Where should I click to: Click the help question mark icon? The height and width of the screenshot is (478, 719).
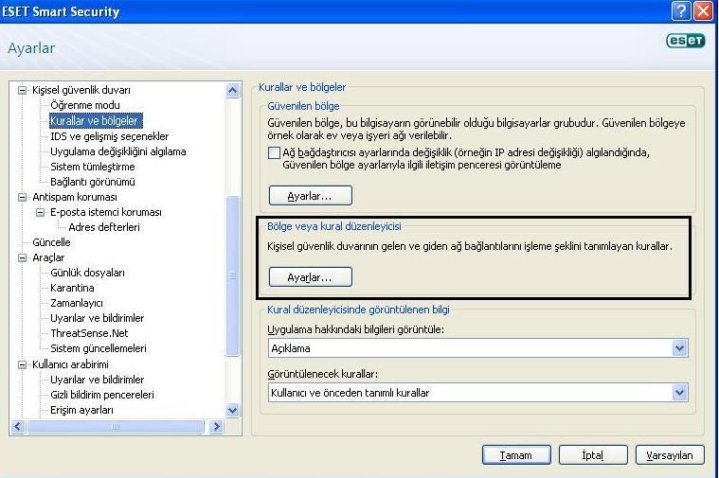681,10
